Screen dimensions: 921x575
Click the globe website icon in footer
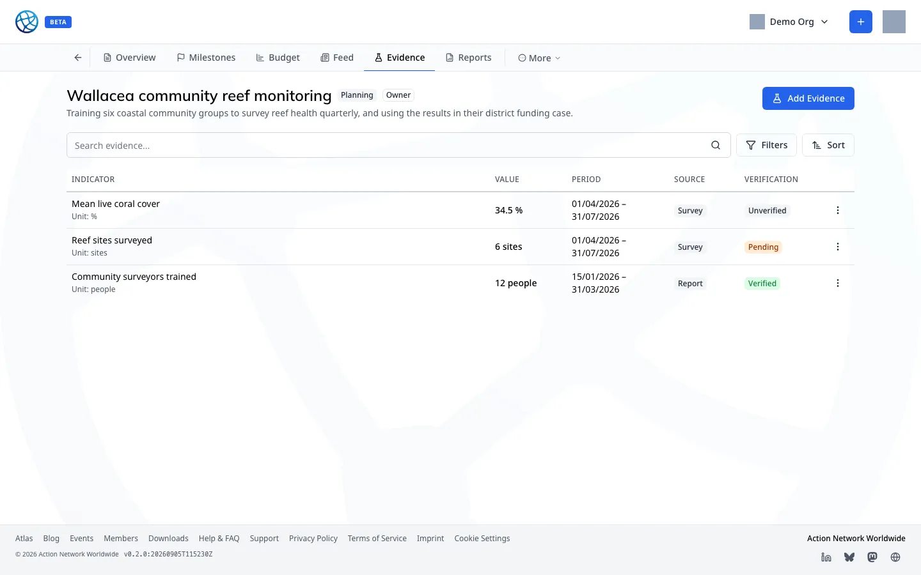(x=895, y=557)
